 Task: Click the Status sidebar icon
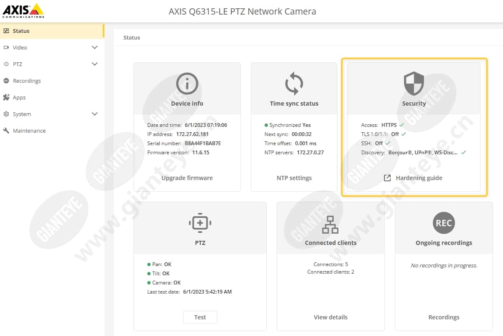coord(6,31)
